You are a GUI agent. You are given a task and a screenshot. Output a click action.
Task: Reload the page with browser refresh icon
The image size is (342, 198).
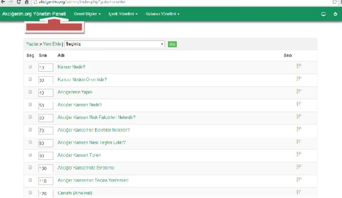point(19,2)
